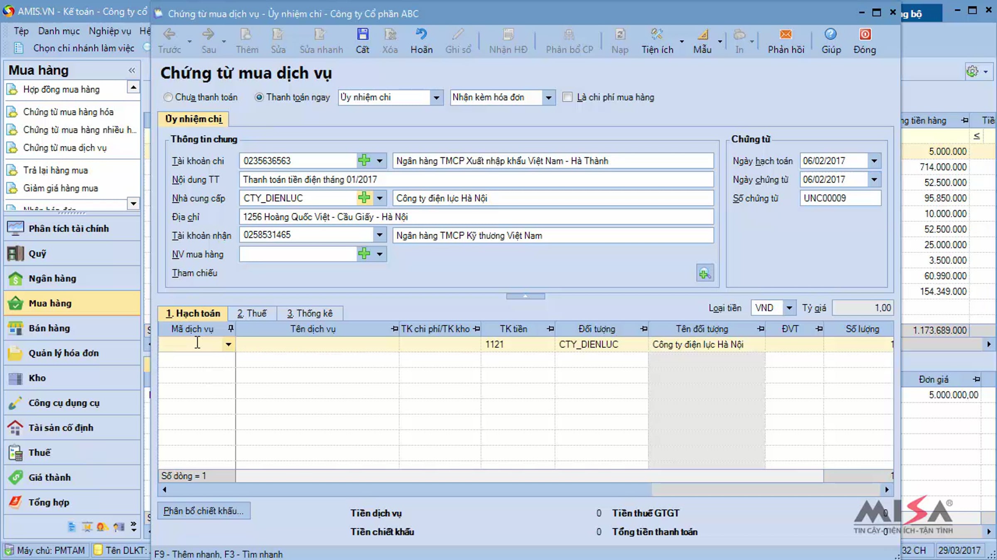Click TK tiền cell showing 1121
The width and height of the screenshot is (997, 560).
pyautogui.click(x=518, y=344)
